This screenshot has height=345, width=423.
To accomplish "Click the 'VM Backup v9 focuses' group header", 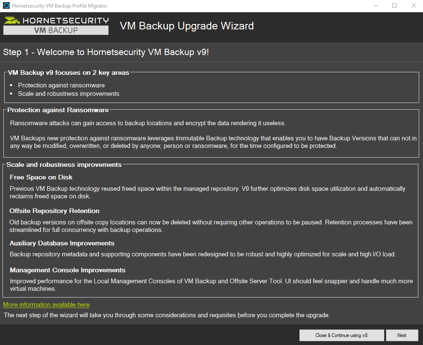I will click(69, 73).
